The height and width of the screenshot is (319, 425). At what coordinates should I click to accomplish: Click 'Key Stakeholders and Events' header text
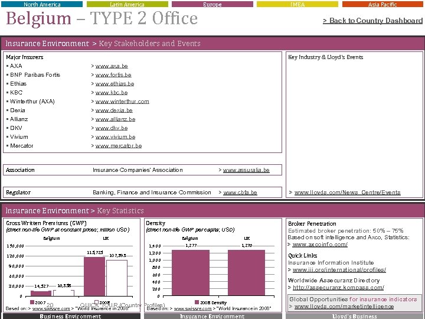click(149, 44)
